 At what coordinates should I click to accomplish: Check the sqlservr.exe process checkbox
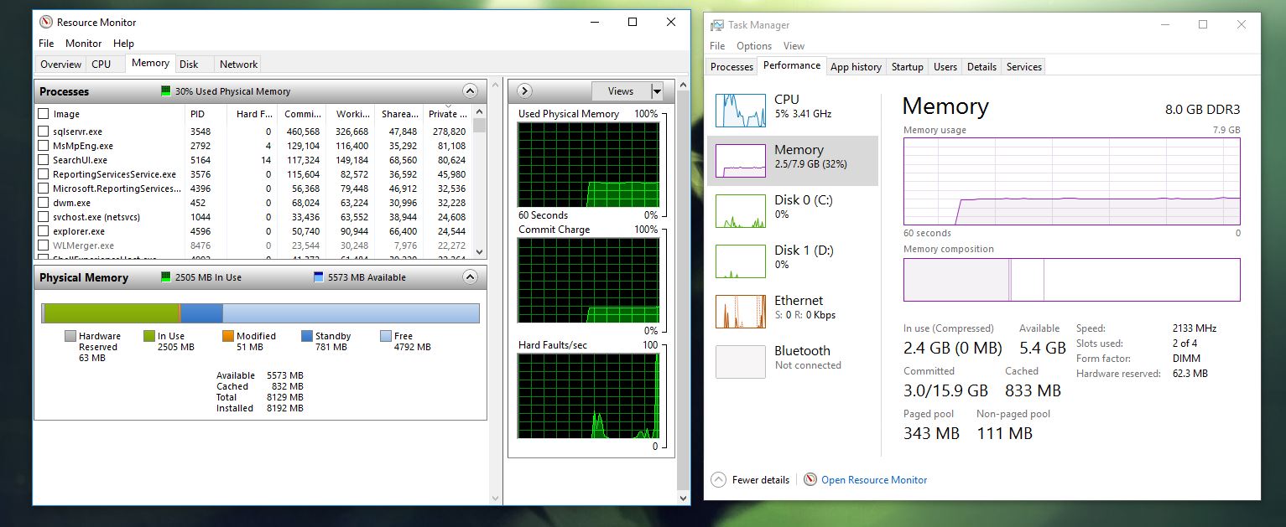point(44,132)
